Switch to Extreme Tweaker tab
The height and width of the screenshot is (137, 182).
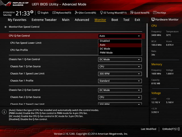coord(44,20)
